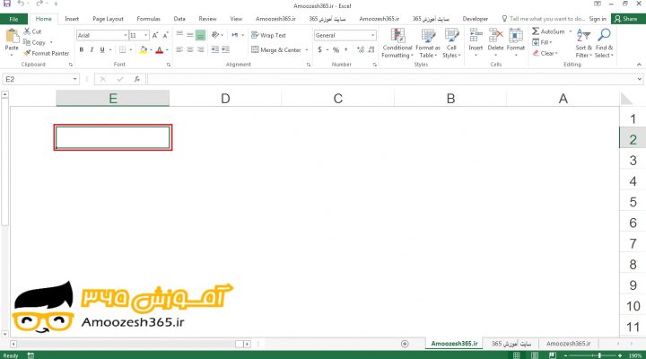
Task: Open the Name Box E2 dropdown
Action: [x=74, y=79]
